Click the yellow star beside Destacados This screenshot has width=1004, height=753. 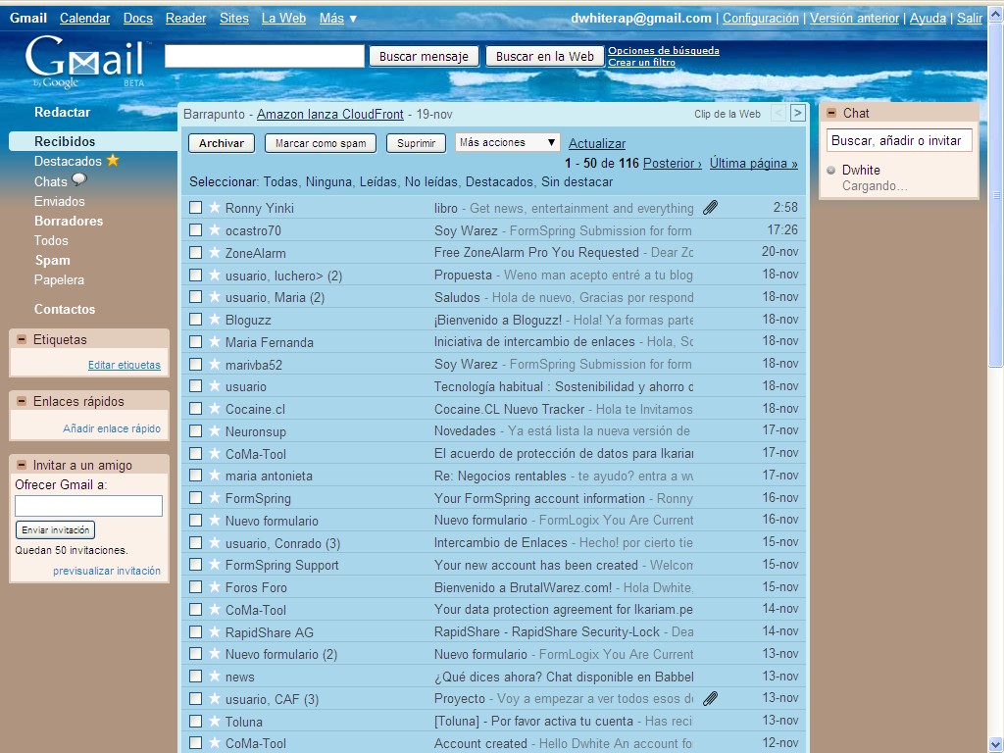click(x=113, y=160)
